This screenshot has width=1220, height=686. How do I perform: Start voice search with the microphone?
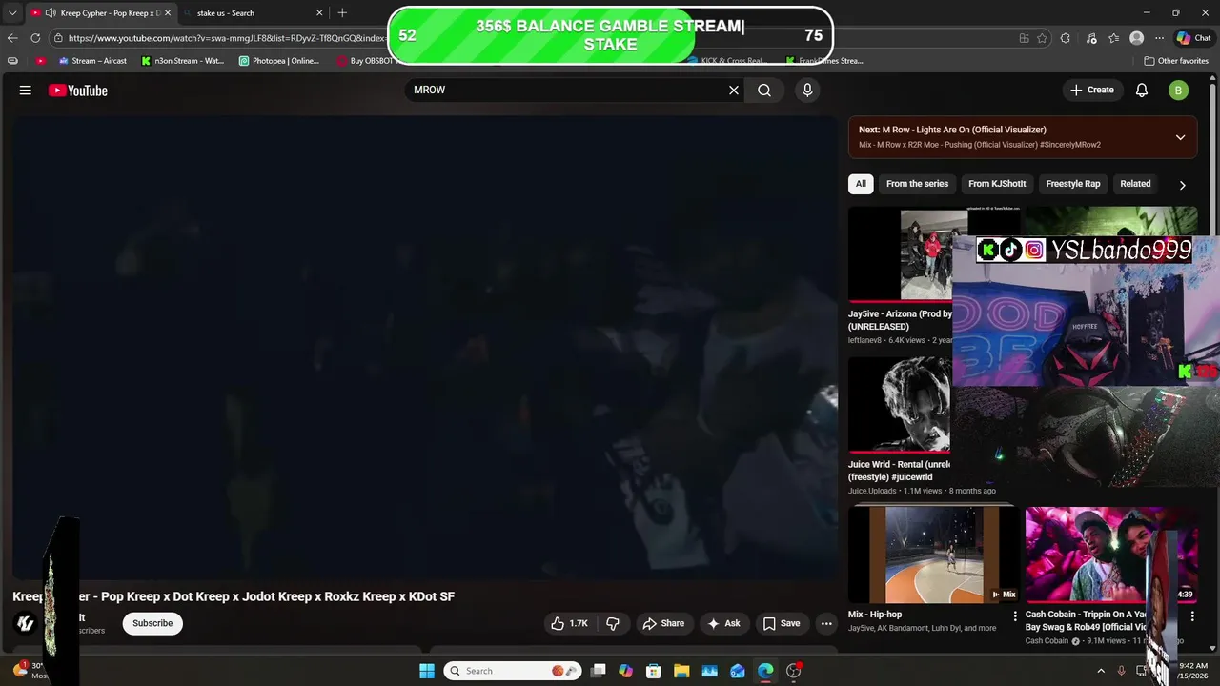[807, 90]
